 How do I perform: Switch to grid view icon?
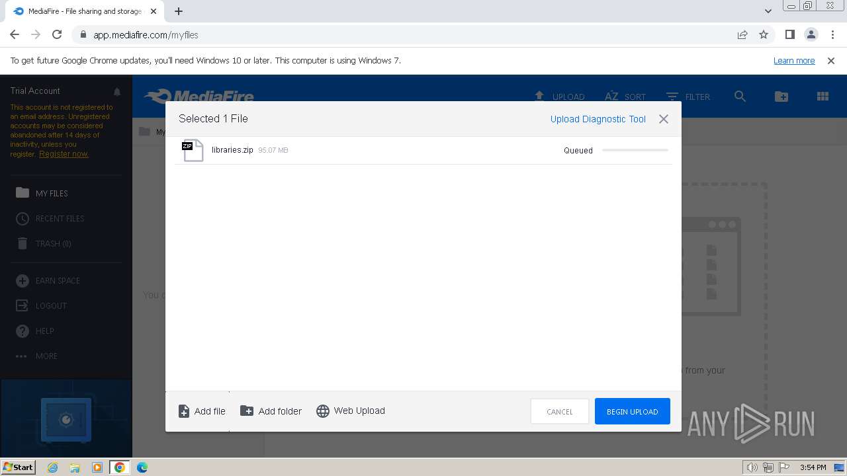point(823,97)
